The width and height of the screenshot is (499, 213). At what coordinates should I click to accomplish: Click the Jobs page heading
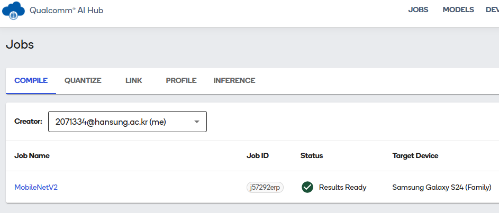(20, 44)
